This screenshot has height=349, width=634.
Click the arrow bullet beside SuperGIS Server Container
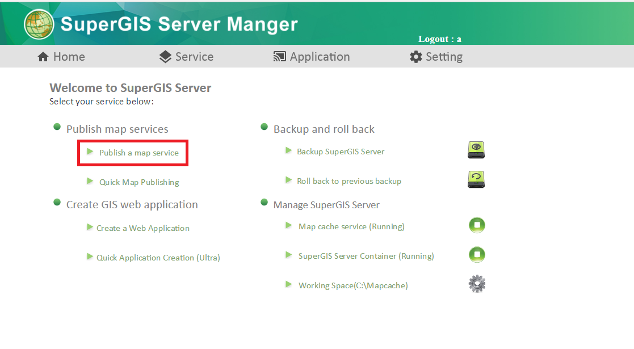pyautogui.click(x=288, y=255)
